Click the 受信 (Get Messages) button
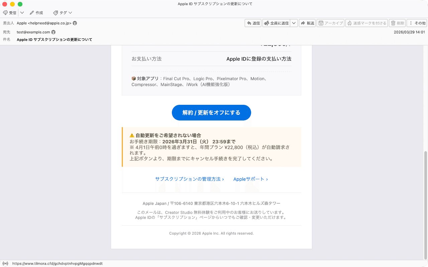Screen dimensions: 428x267 click(x=10, y=13)
